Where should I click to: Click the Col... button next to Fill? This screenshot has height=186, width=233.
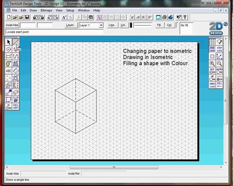(170, 25)
